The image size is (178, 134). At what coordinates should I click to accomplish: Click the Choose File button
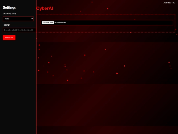(x=48, y=22)
